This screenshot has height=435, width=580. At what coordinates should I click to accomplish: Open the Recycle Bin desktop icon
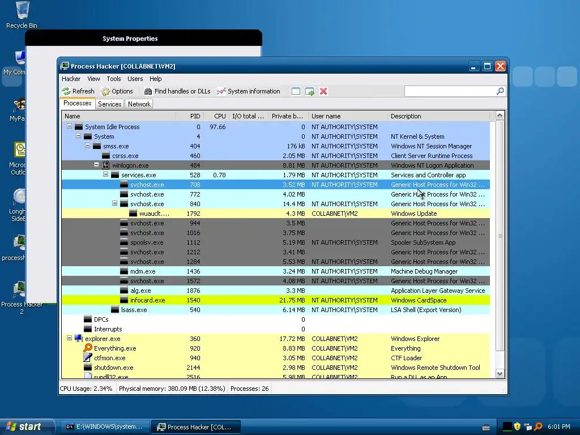click(22, 15)
